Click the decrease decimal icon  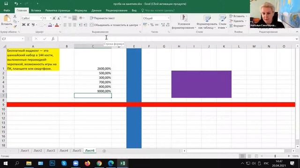tap(168, 25)
